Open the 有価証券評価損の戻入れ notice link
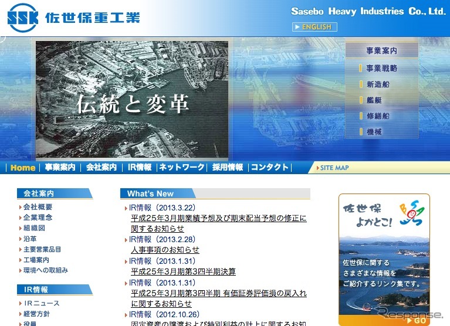 [219, 298]
